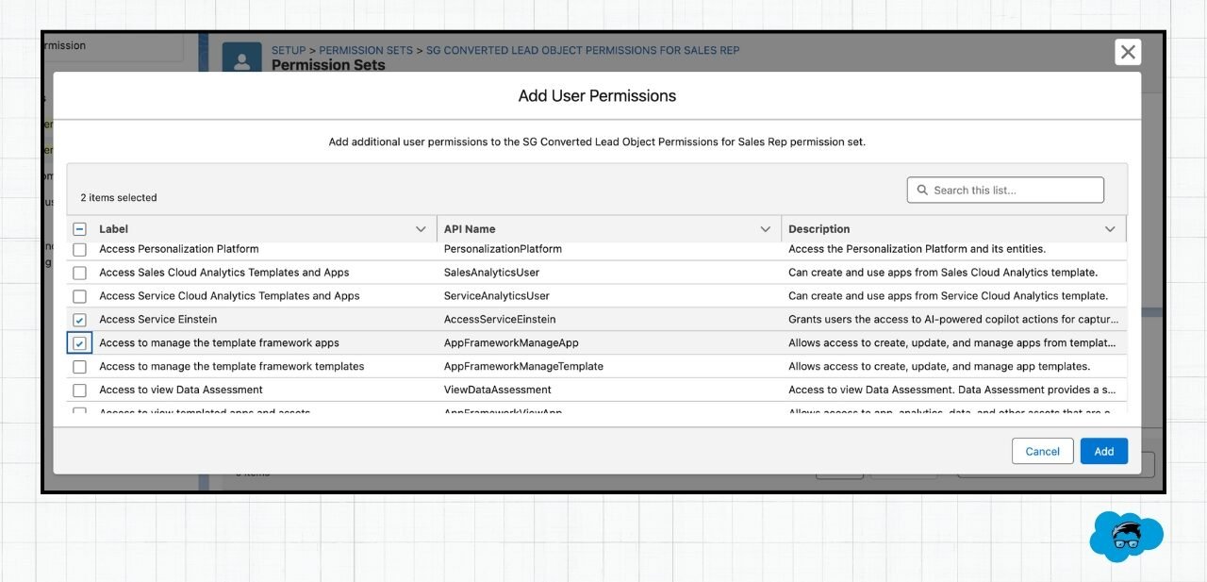Click the ServiceAnalyticsUser API name cell
The height and width of the screenshot is (582, 1207).
tap(497, 296)
